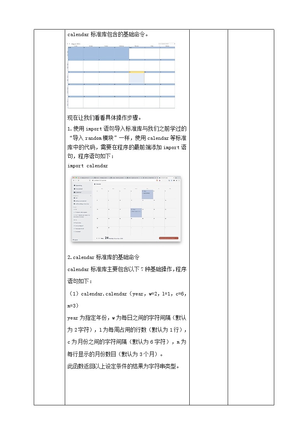The width and height of the screenshot is (308, 436).
Task: Click the Today button below the calendar
Action: (x=102, y=238)
